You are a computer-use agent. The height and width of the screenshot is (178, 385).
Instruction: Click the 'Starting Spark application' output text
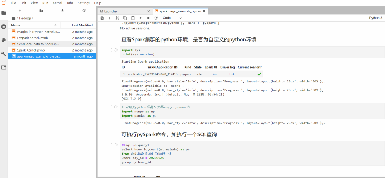coord(145,61)
